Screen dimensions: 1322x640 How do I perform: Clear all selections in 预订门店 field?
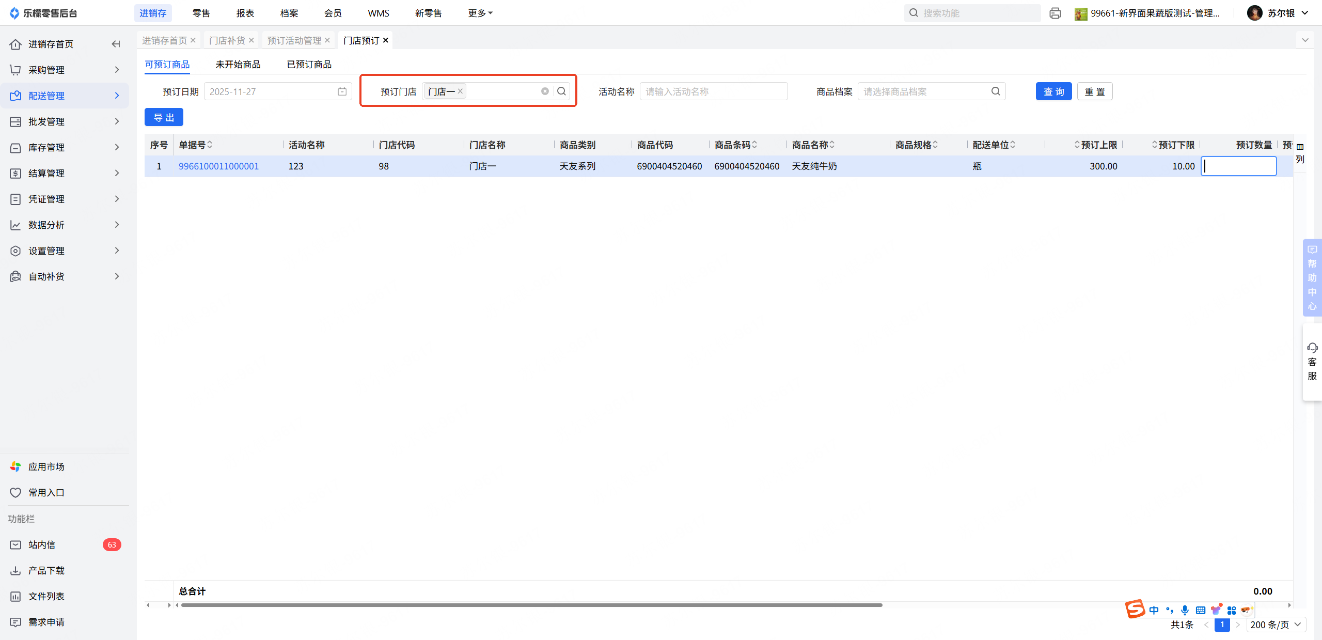[545, 91]
